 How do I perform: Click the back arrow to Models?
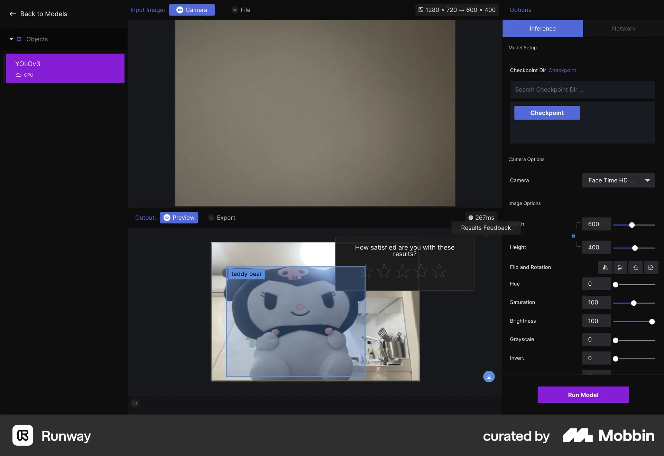(x=13, y=14)
